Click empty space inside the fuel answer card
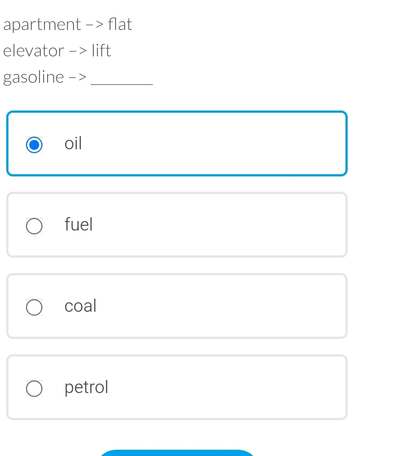Screen dimensions: 400x456 pos(220,225)
